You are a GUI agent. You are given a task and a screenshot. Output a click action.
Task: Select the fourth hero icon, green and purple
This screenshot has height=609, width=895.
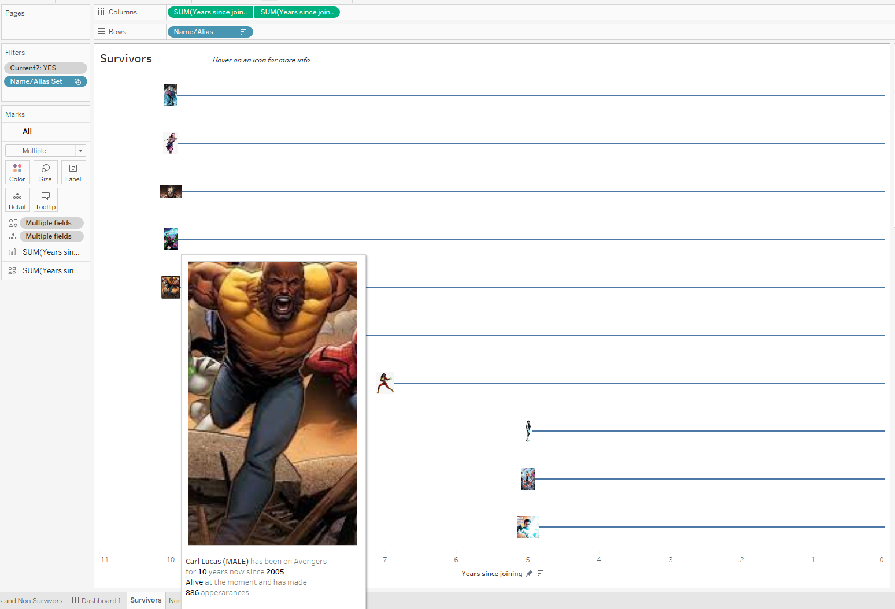click(171, 239)
